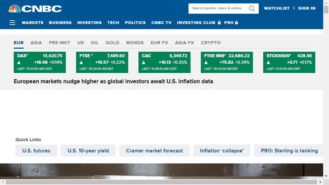Open the CAC quote card
Viewport: 329px width, 185px height.
click(164, 62)
